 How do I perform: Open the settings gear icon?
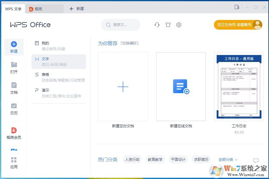pyautogui.click(x=179, y=25)
